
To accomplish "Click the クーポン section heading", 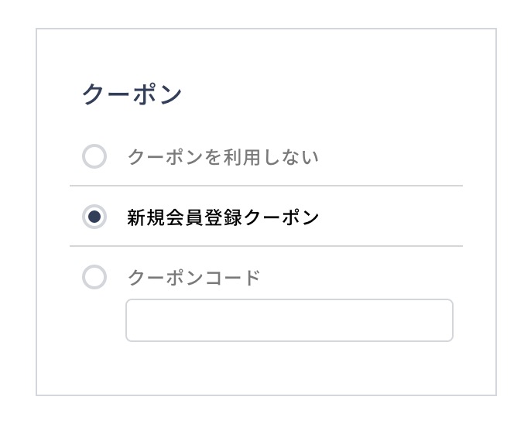I will tap(132, 94).
